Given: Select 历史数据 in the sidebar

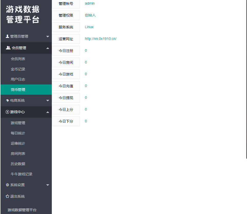Looking at the screenshot, I should 18,164.
